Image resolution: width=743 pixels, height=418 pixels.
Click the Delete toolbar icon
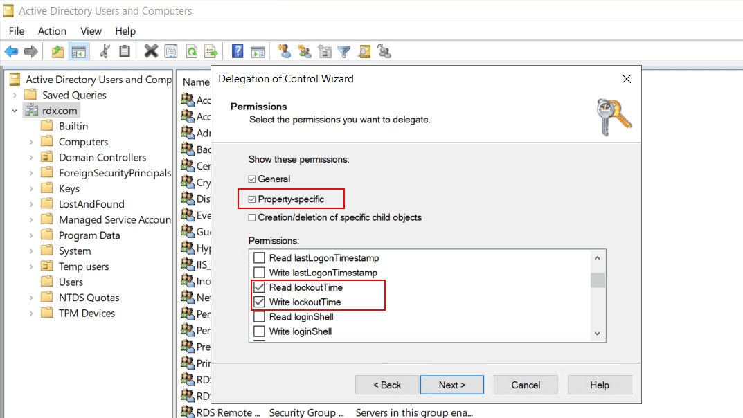pyautogui.click(x=150, y=51)
